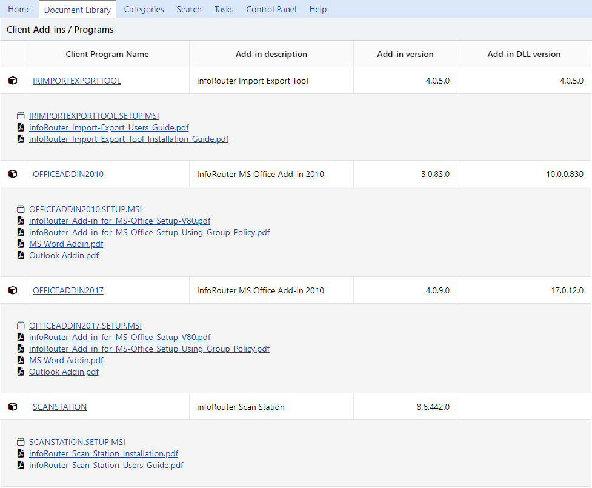This screenshot has height=488, width=592.
Task: Open the Search tab
Action: click(x=189, y=9)
